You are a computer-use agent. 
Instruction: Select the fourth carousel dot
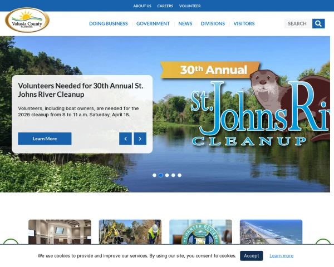pos(173,175)
